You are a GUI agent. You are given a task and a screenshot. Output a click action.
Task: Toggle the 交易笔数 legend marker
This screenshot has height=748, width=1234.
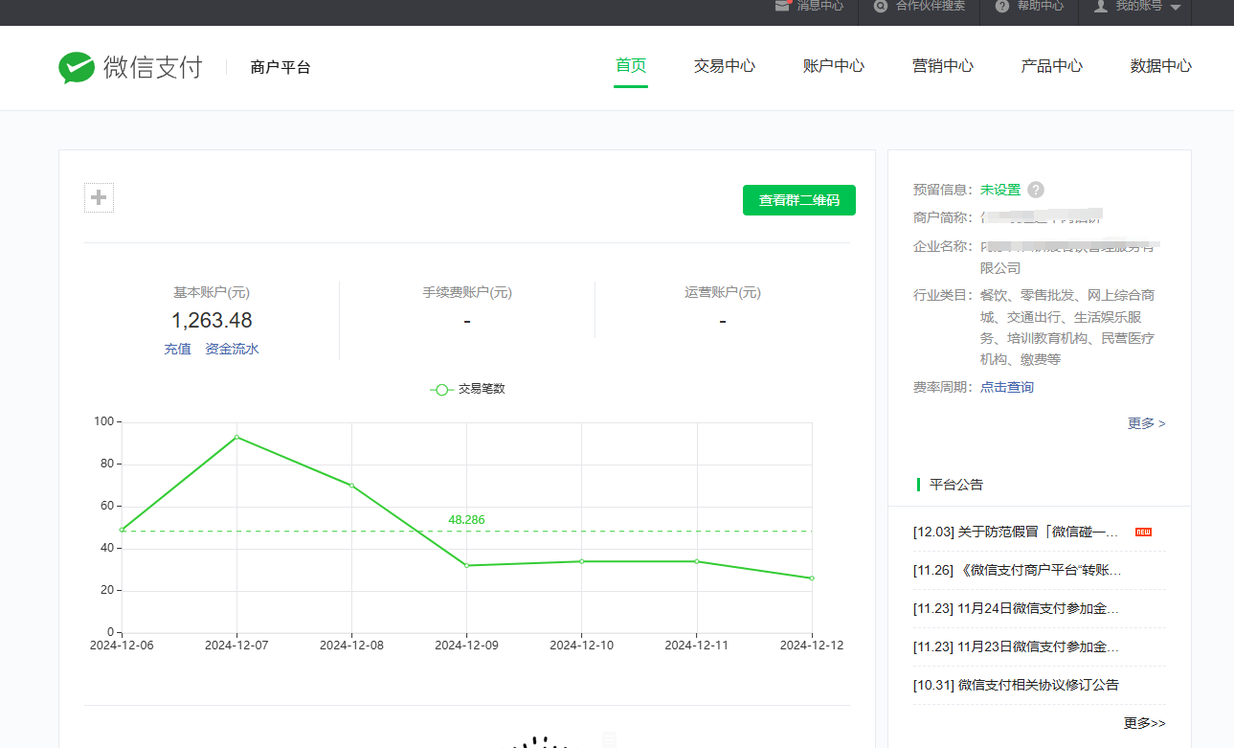point(441,389)
